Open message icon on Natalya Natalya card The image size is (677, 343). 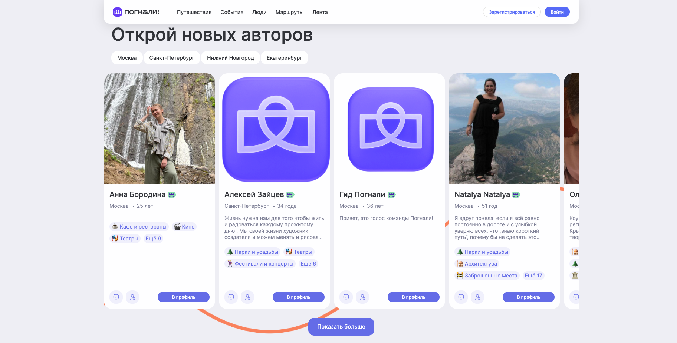(461, 297)
